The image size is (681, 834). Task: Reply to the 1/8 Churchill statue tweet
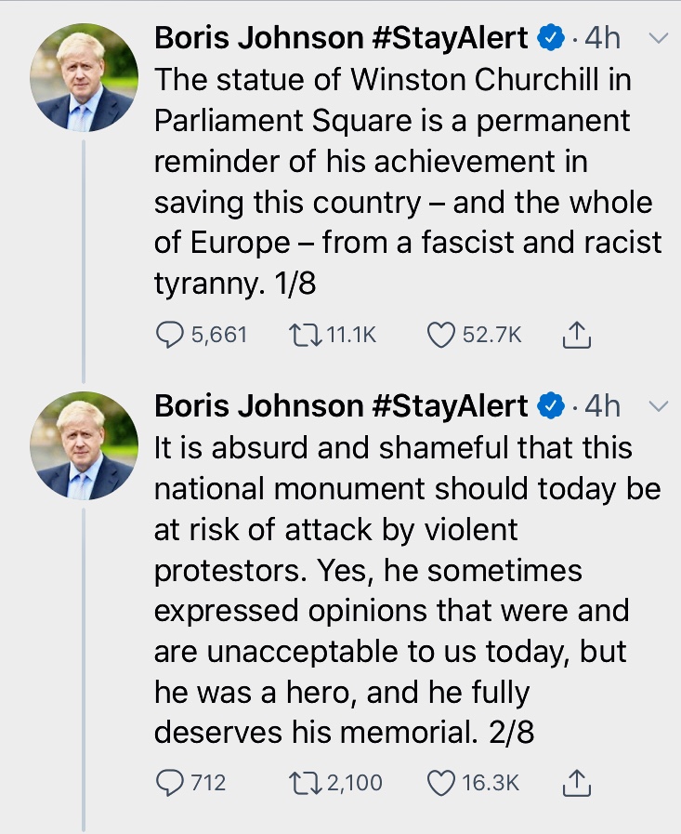169,335
